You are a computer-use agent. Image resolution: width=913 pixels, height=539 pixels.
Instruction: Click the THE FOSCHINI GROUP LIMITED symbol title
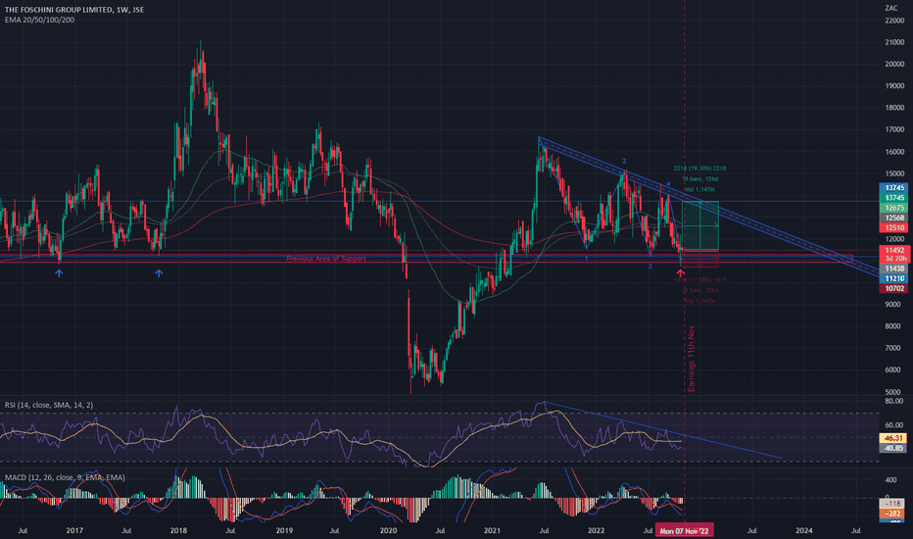[73, 10]
